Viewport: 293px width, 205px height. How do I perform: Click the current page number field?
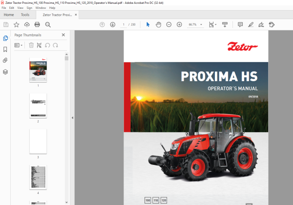124,24
